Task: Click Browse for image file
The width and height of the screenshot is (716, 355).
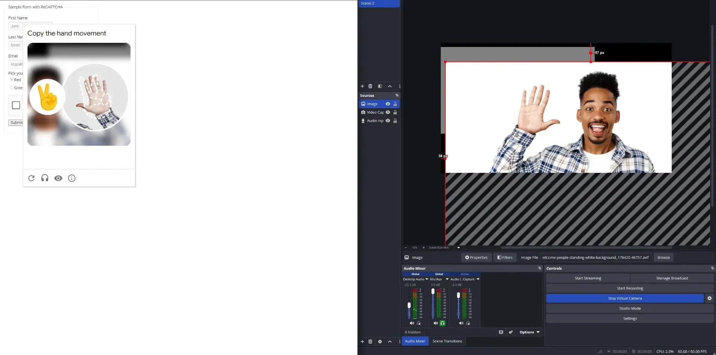Action: [x=663, y=257]
